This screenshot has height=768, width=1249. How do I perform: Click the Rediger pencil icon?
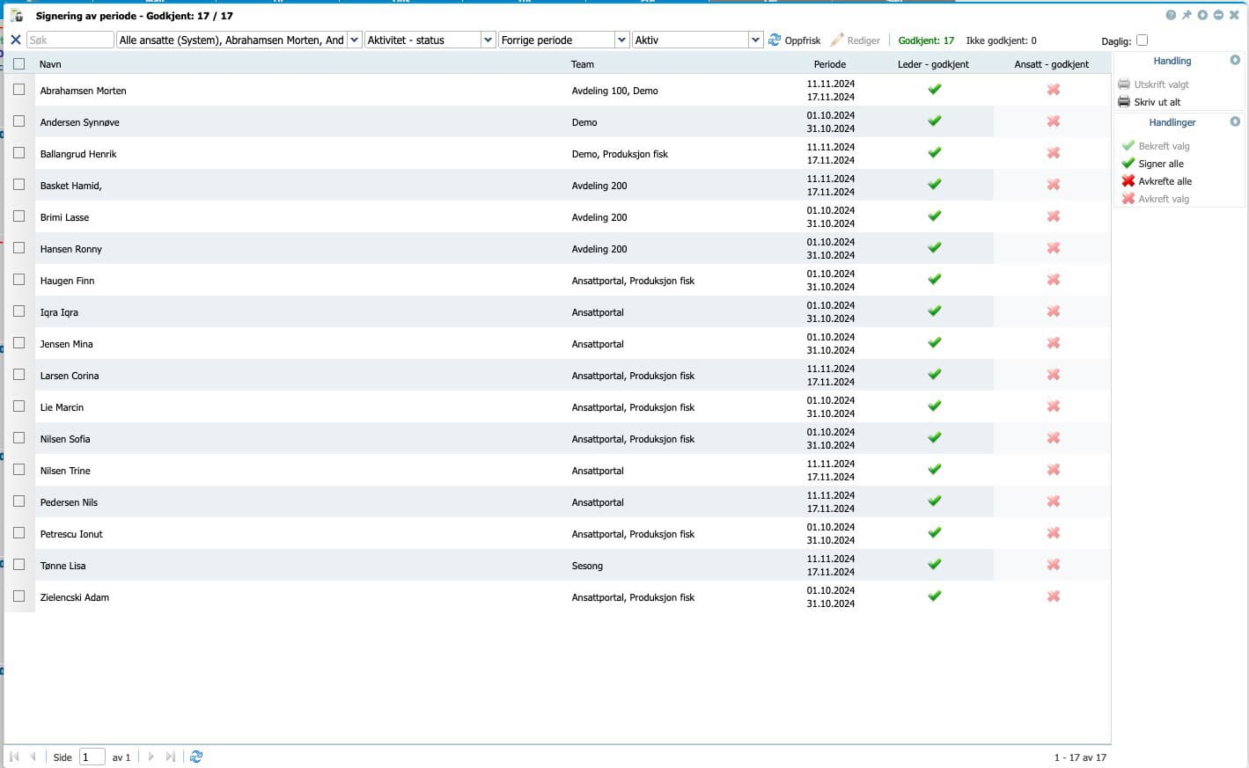point(837,40)
